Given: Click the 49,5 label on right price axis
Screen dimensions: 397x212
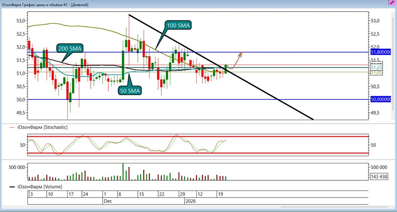Looking at the screenshot, I should click(375, 113).
